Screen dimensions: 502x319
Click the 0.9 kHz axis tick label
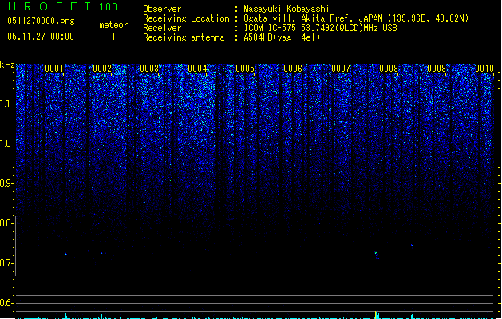pos(6,183)
